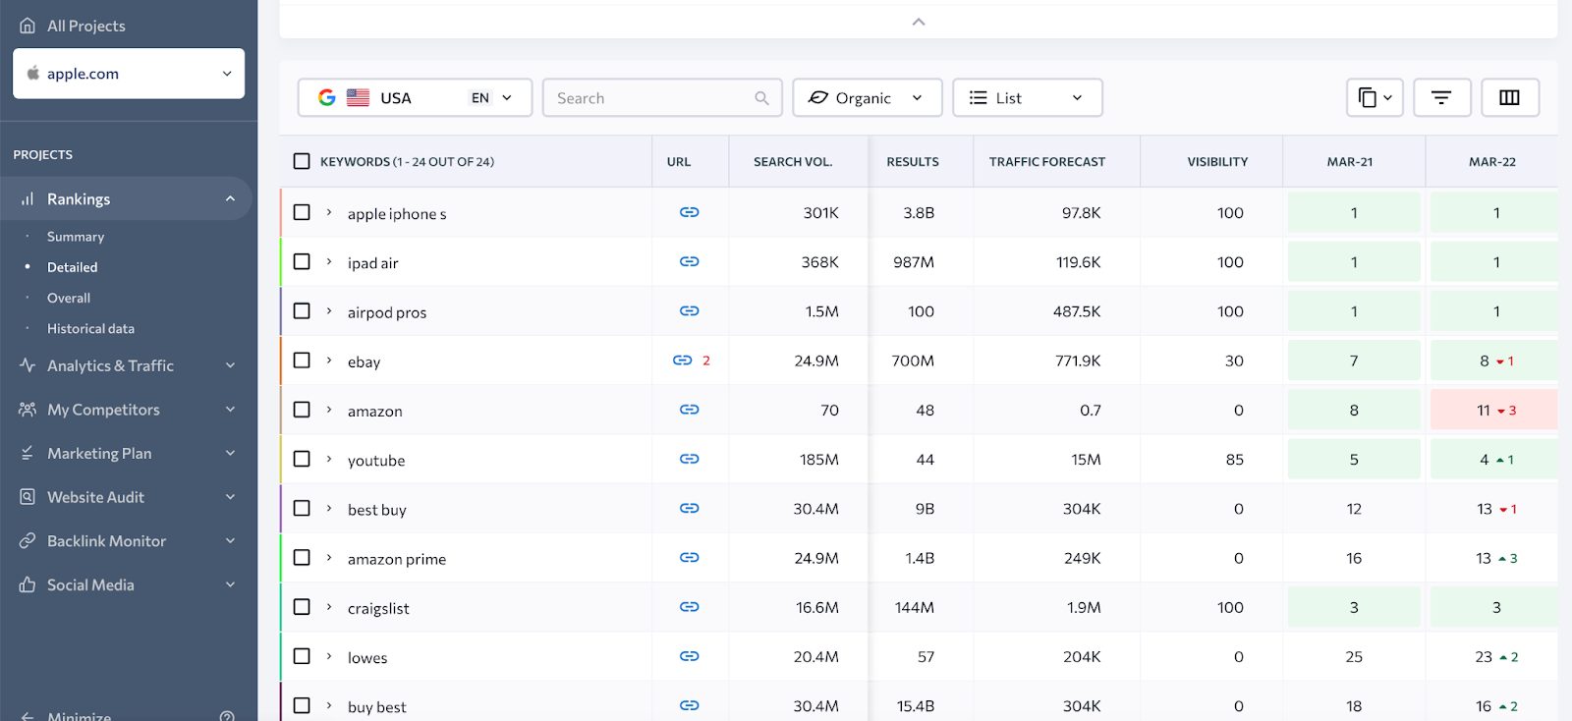Click the RESULTS column header

(913, 161)
